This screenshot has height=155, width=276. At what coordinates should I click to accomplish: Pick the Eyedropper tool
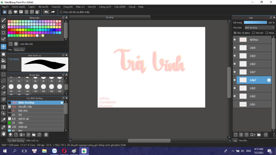pos(4,127)
